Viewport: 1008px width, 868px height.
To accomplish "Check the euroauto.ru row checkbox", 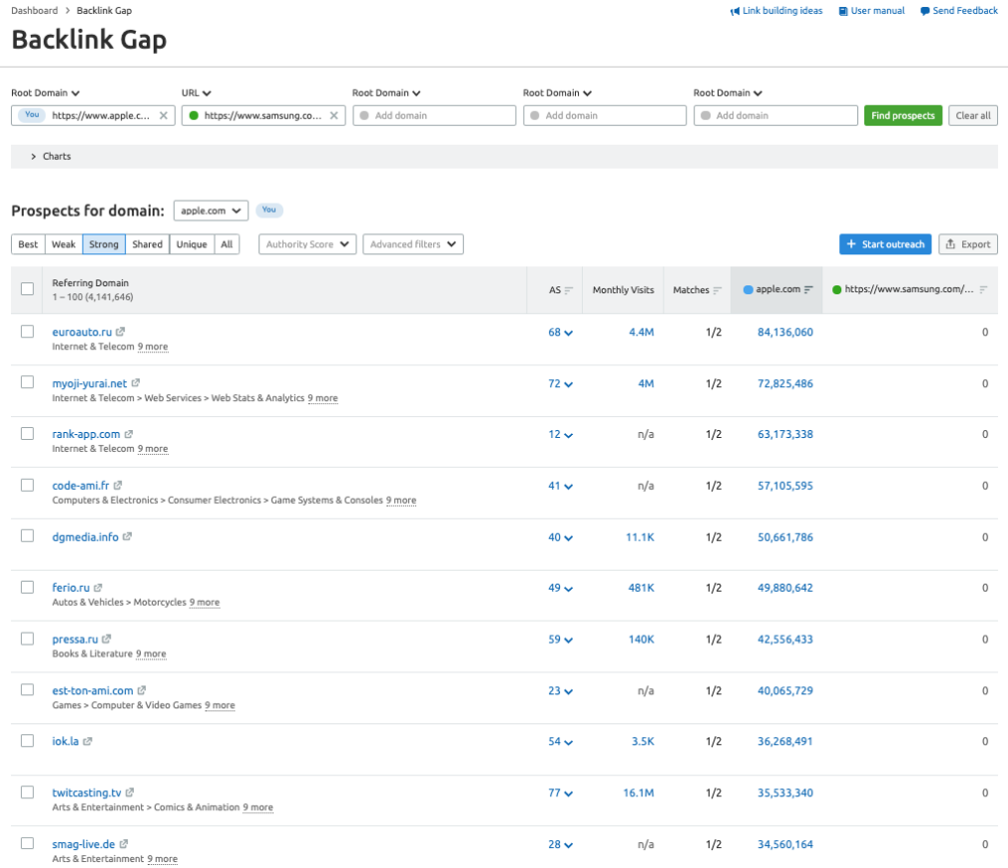I will click(27, 331).
